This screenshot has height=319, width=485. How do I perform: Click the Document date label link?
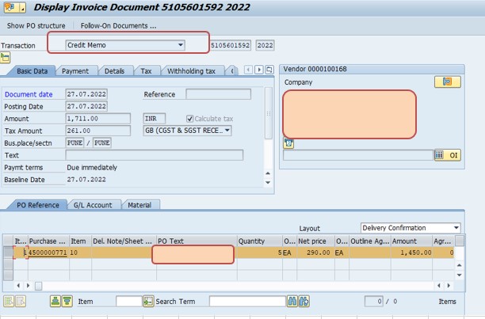(29, 94)
